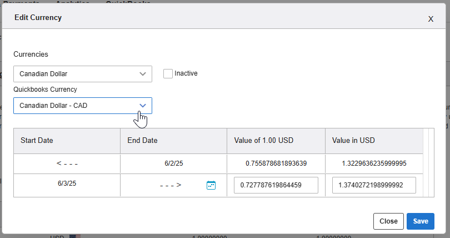Select the Value in USD column header
This screenshot has height=238, width=450.
pyautogui.click(x=374, y=141)
